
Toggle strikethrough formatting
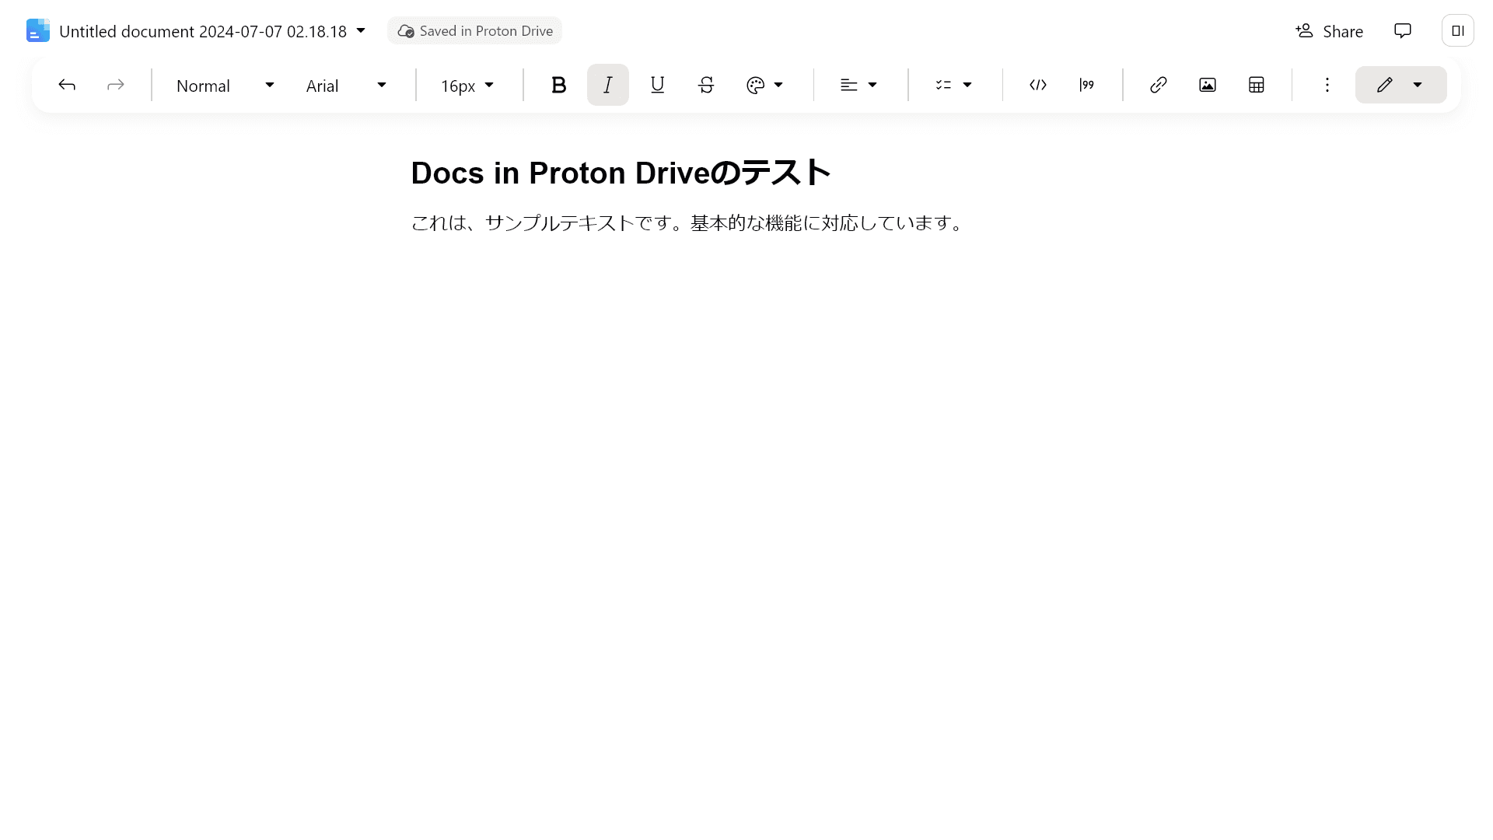706,85
